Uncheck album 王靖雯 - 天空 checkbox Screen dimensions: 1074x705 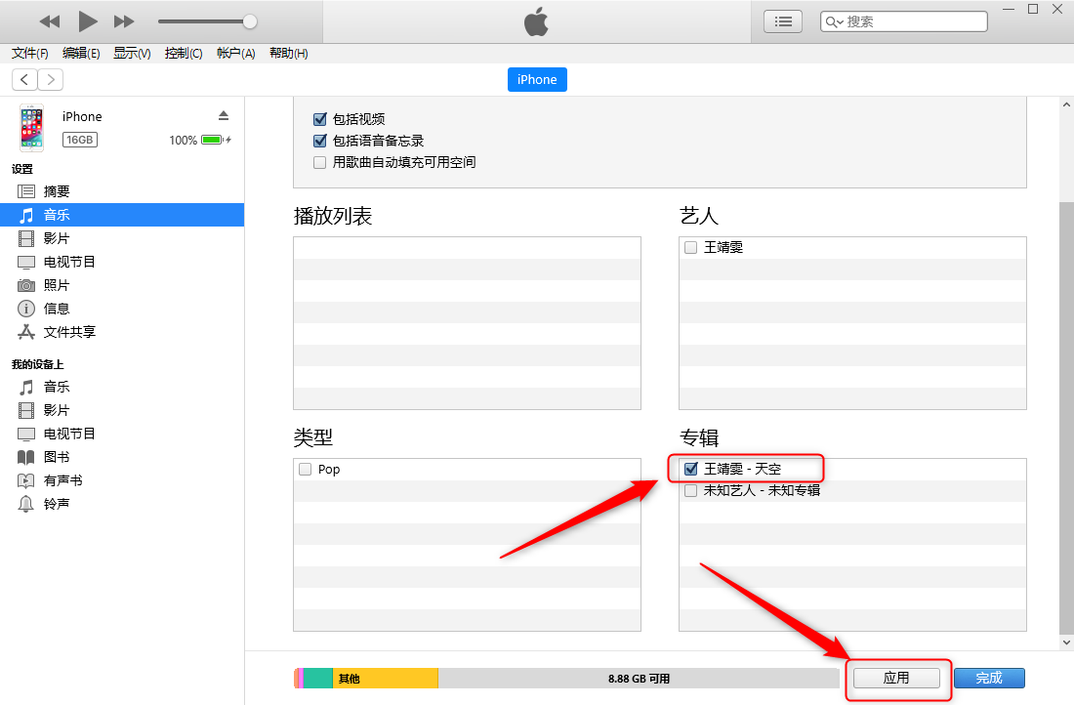point(691,469)
